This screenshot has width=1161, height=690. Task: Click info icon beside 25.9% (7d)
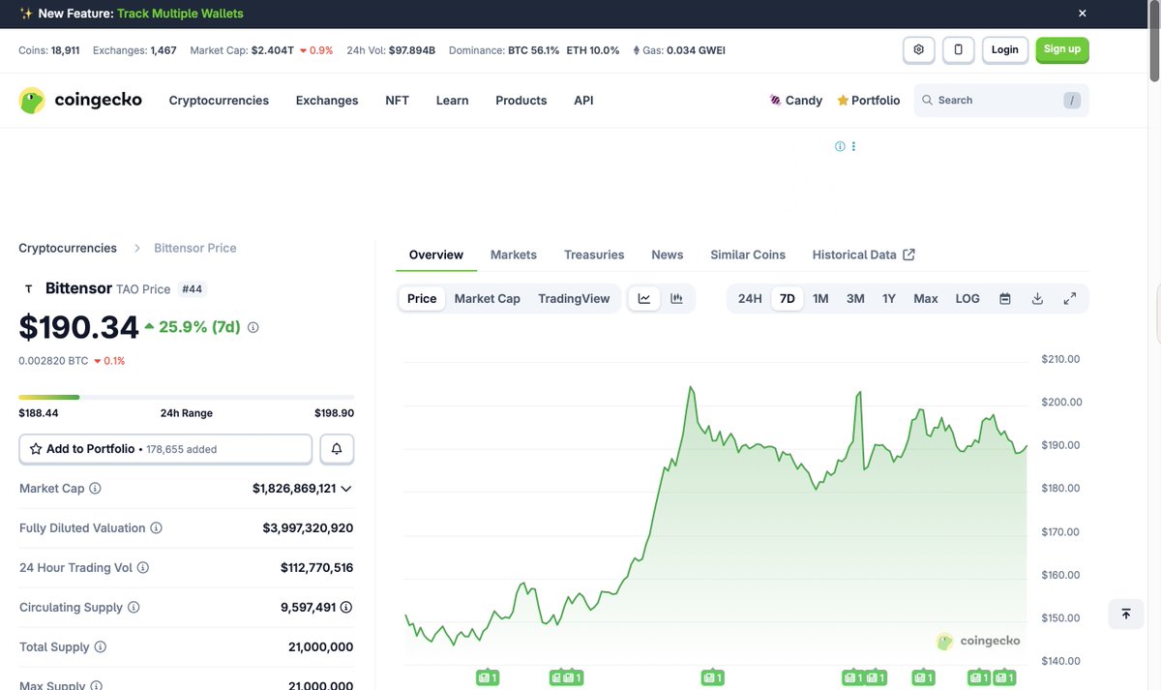click(x=253, y=328)
